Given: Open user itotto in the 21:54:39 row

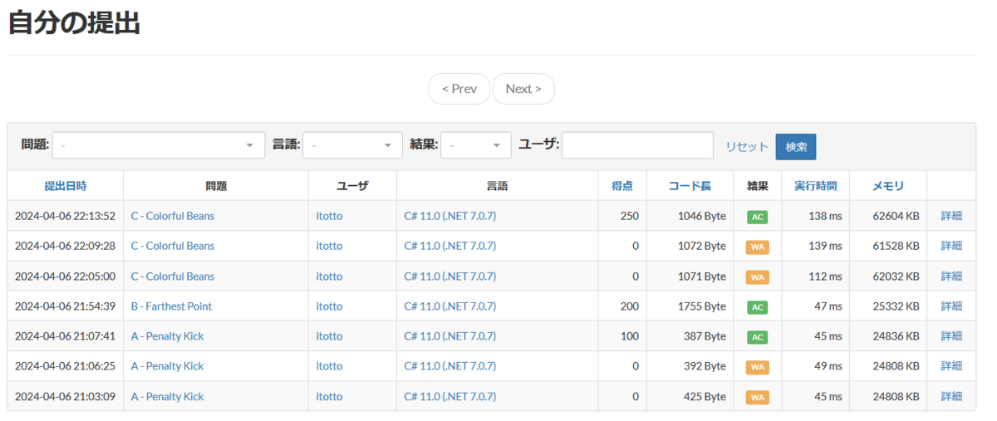Looking at the screenshot, I should [x=329, y=306].
